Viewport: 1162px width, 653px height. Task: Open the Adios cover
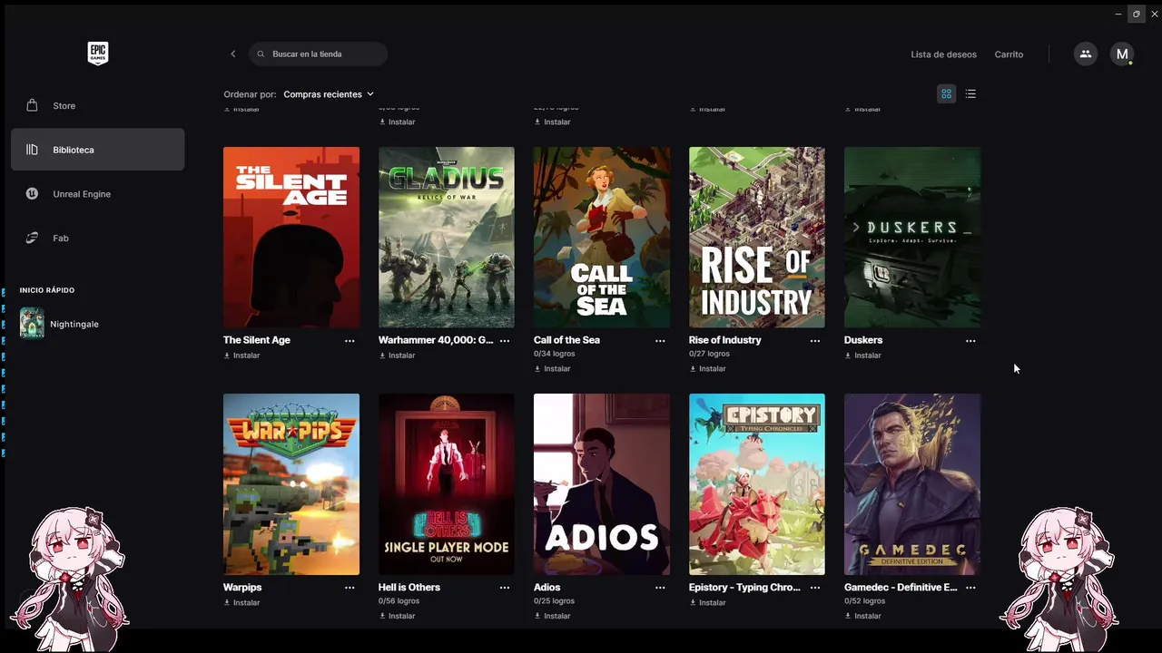click(x=602, y=484)
